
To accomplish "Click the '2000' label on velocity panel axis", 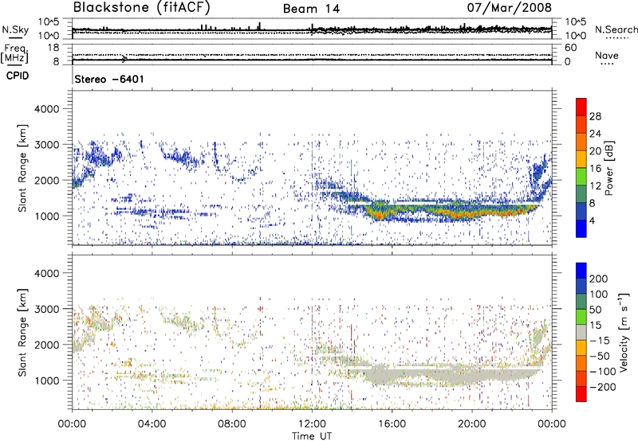I will coord(46,345).
